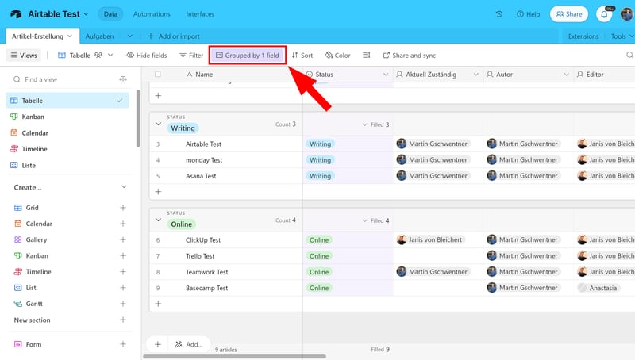This screenshot has height=360, width=635.
Task: Switch to the Interfaces tab
Action: [200, 14]
